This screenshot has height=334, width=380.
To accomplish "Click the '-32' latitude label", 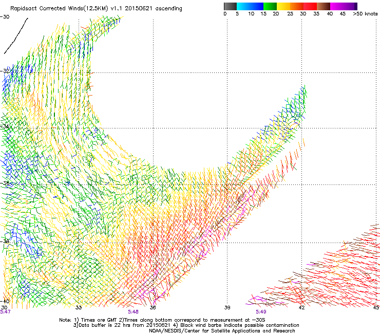I will point(5,71).
